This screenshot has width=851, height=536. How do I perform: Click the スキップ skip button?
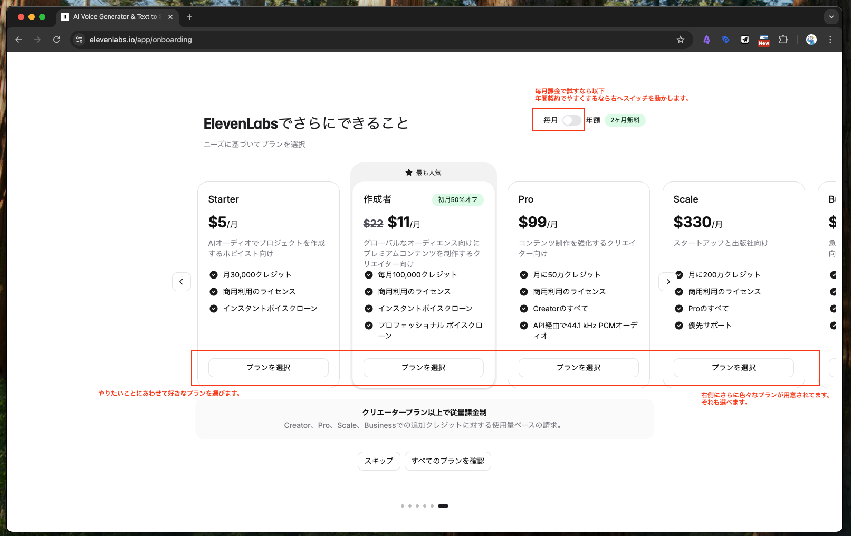click(x=379, y=461)
